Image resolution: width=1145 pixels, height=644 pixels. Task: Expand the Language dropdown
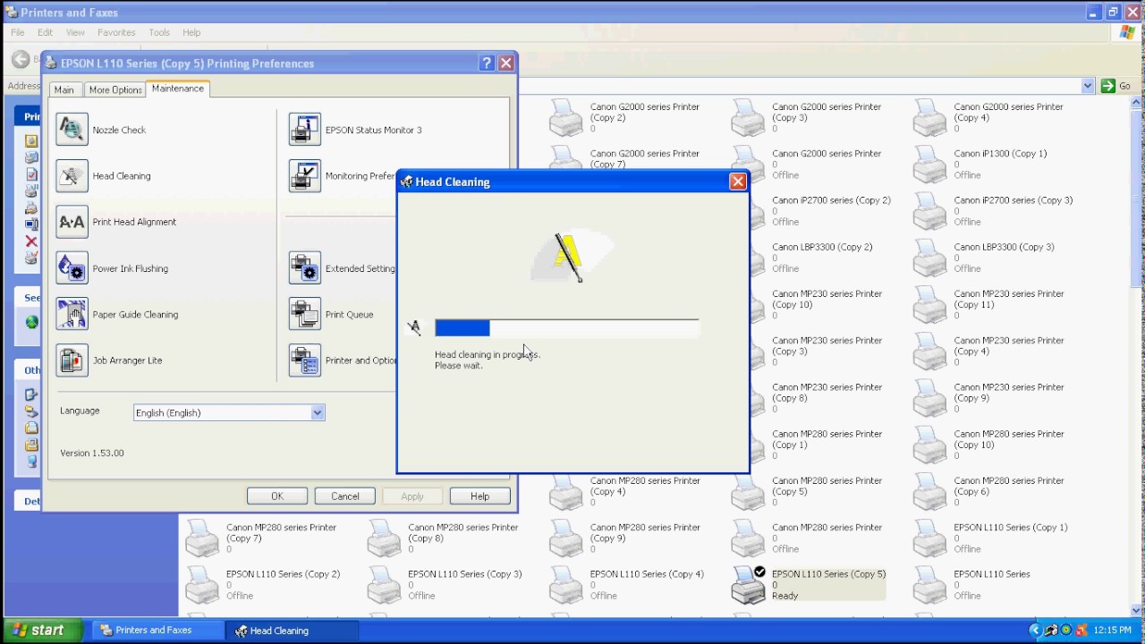(317, 412)
